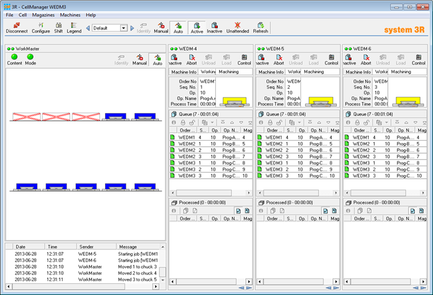Open the Legend toolbar item
The width and height of the screenshot is (433, 295).
pyautogui.click(x=74, y=28)
